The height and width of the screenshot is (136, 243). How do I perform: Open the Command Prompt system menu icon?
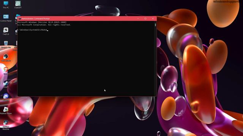click(20, 19)
